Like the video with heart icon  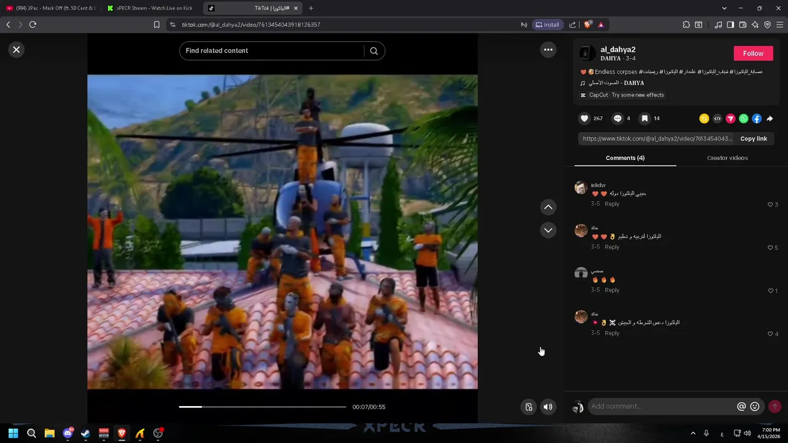(584, 118)
